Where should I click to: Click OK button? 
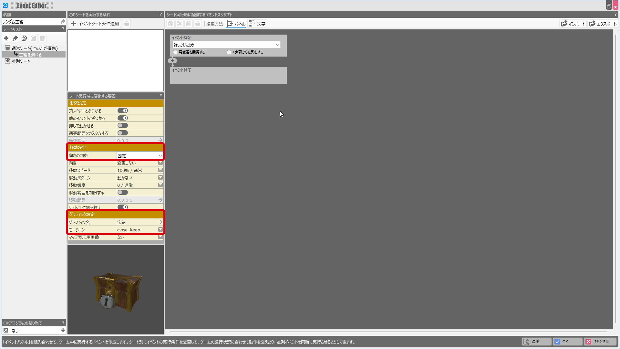tap(567, 342)
